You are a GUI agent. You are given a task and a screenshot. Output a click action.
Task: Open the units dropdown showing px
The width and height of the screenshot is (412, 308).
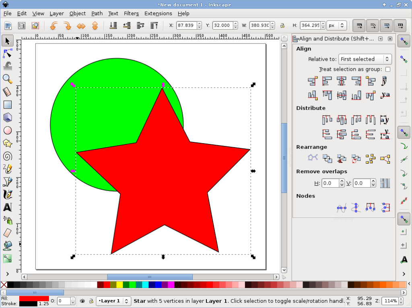pyautogui.click(x=336, y=25)
